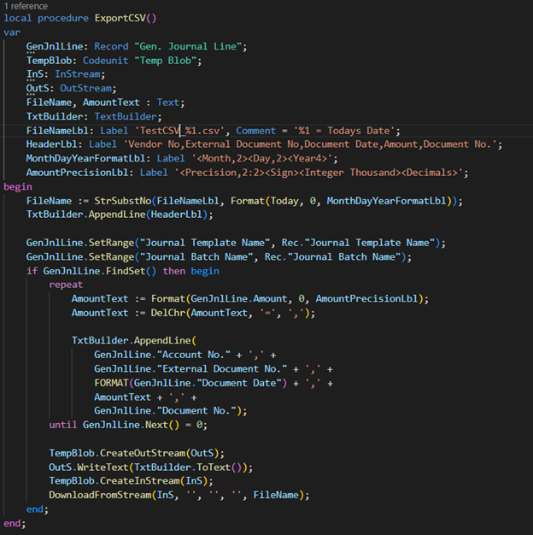
Task: Click the HeaderLbl label declaration name
Action: 52,144
